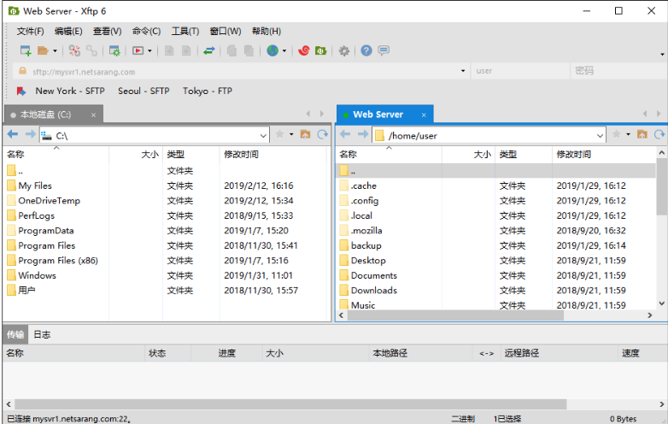Expand the arrow beside the play-button icon
This screenshot has height=424, width=668.
(x=149, y=51)
